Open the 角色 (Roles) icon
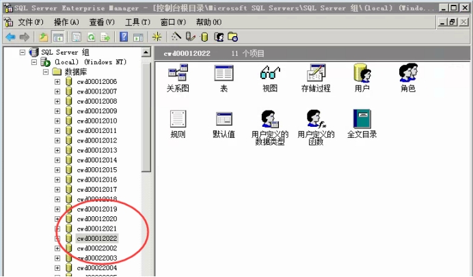The height and width of the screenshot is (277, 473). pyautogui.click(x=408, y=73)
